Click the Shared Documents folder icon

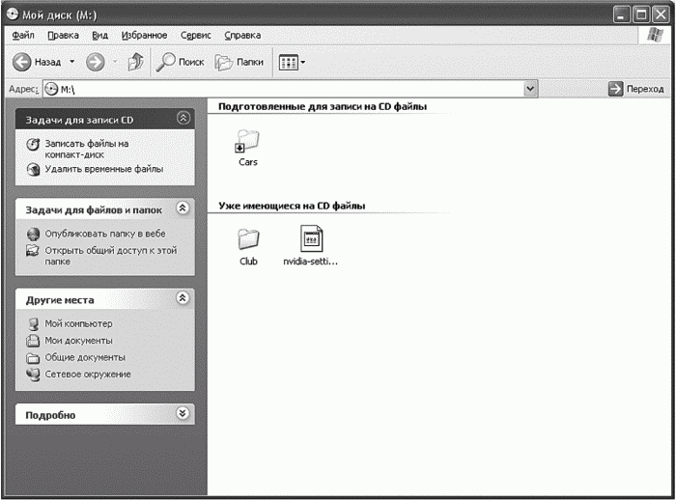pos(33,358)
